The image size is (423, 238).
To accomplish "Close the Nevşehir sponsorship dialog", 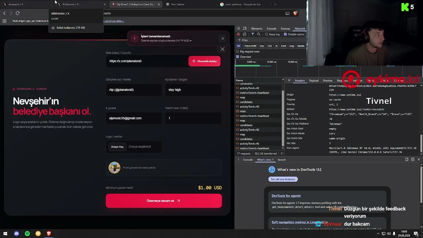I will 222,49.
